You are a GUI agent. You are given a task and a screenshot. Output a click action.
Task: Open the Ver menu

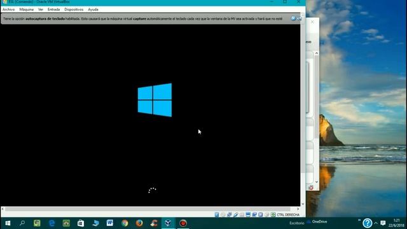pos(41,10)
